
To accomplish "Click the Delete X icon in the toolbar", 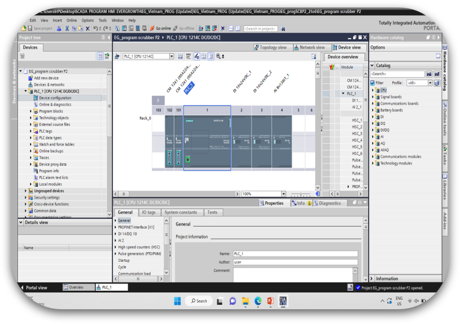I will point(88,28).
